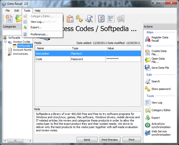Click the Search action icon
The width and height of the screenshot is (179, 145).
pos(148,81)
